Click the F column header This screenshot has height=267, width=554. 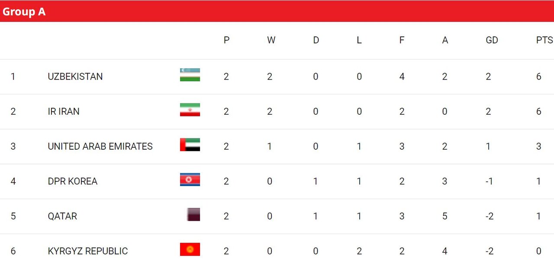coord(402,40)
